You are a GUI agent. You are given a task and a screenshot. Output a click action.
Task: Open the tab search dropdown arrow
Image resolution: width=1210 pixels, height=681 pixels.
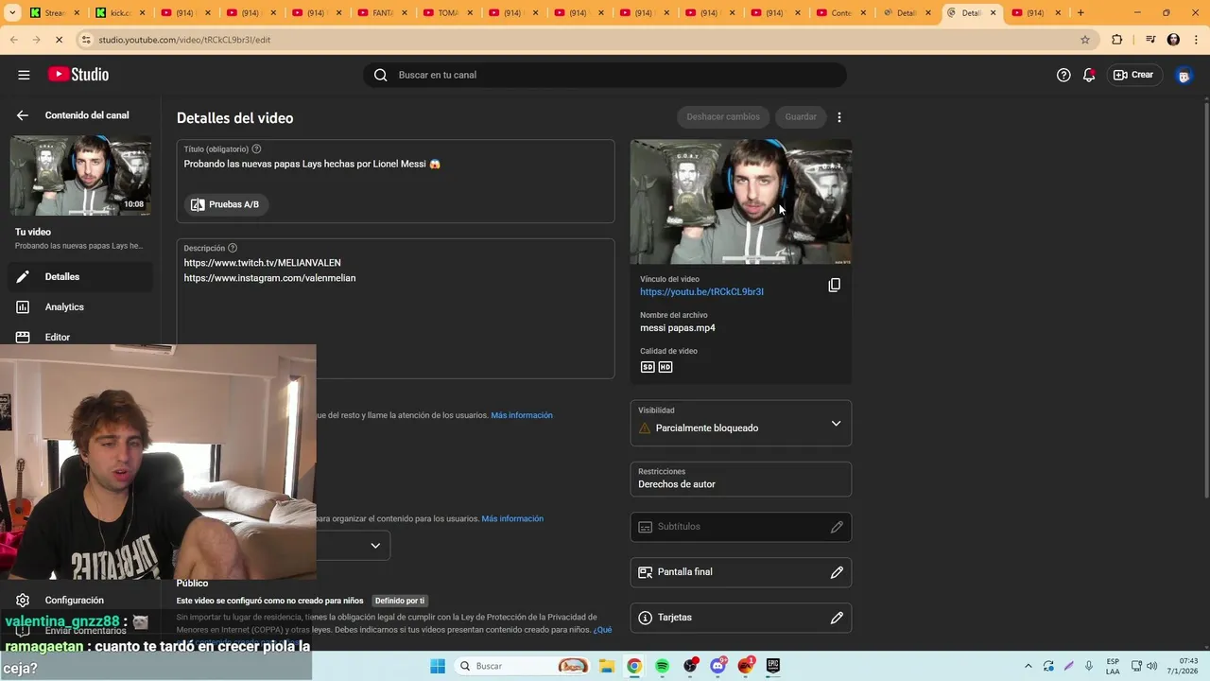pyautogui.click(x=14, y=13)
